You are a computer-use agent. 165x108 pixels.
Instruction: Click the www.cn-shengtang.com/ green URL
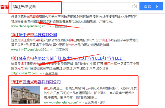click(61, 102)
